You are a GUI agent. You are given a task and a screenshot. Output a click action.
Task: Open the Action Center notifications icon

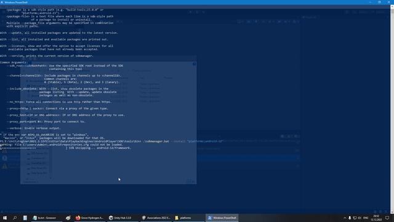[x=387, y=218]
